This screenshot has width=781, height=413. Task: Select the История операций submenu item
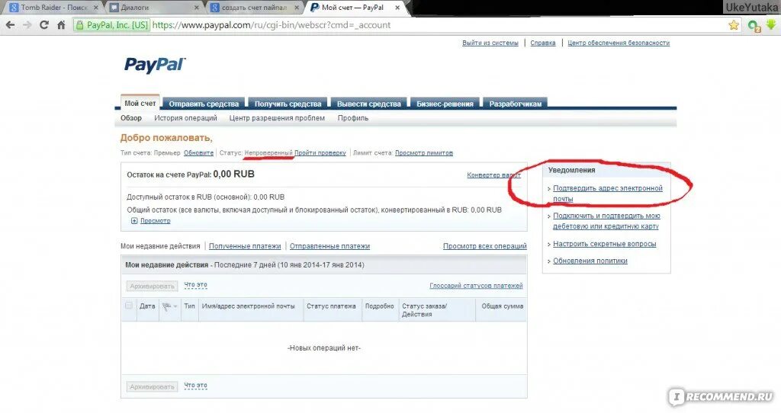tap(186, 118)
